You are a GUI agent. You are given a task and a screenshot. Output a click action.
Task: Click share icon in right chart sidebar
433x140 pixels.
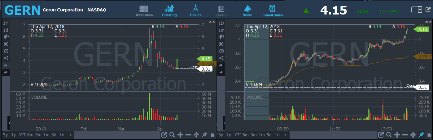221,58
